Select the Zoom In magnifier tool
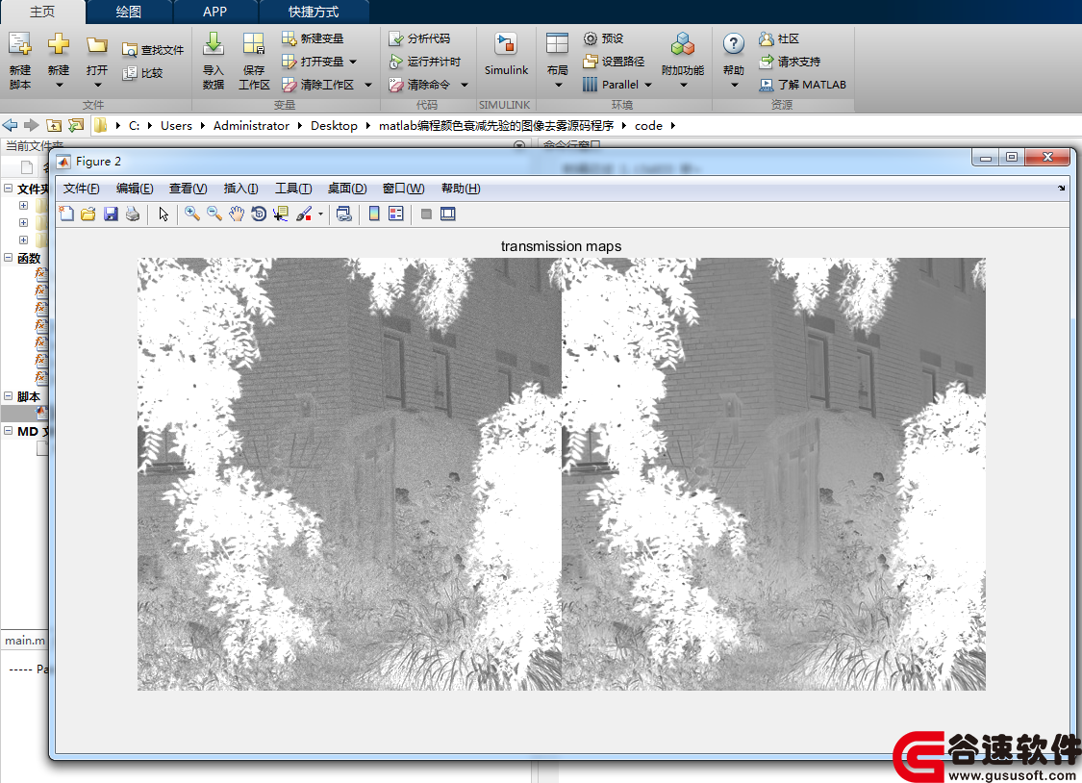Viewport: 1082px width, 783px height. [191, 214]
